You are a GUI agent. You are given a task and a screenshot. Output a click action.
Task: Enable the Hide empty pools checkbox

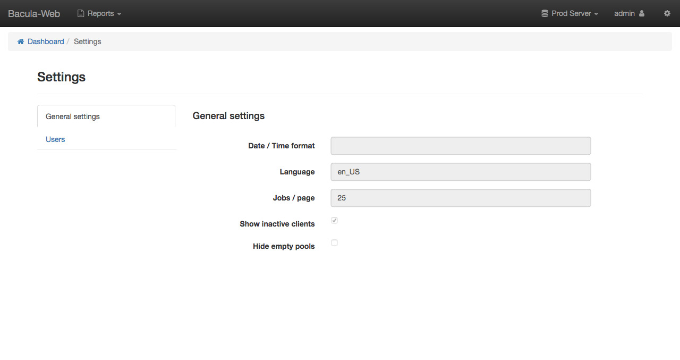click(x=335, y=242)
